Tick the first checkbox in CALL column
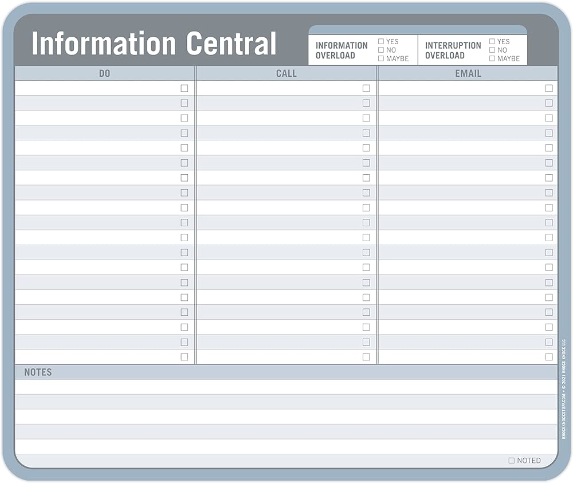The height and width of the screenshot is (483, 573). [x=366, y=88]
